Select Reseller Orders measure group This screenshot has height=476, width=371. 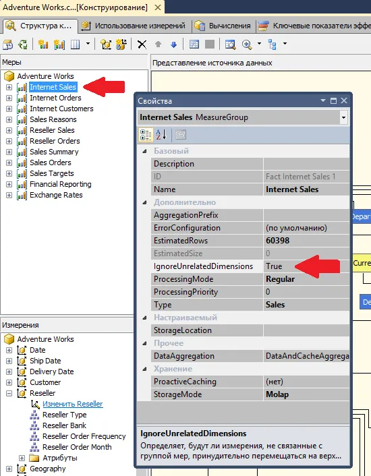coord(55,141)
